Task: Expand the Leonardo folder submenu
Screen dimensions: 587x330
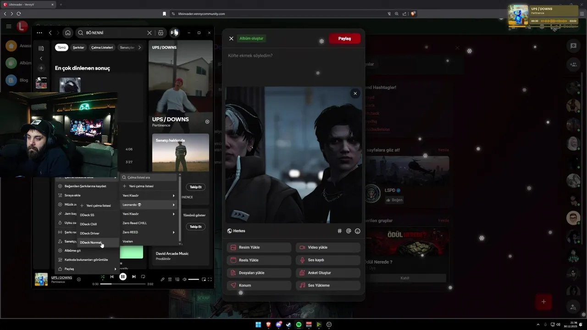Action: point(149,205)
